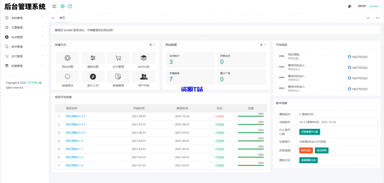Image resolution: width=384 pixels, height=183 pixels.
Task: Open the tab operations dropdown menu
Action: tap(378, 18)
